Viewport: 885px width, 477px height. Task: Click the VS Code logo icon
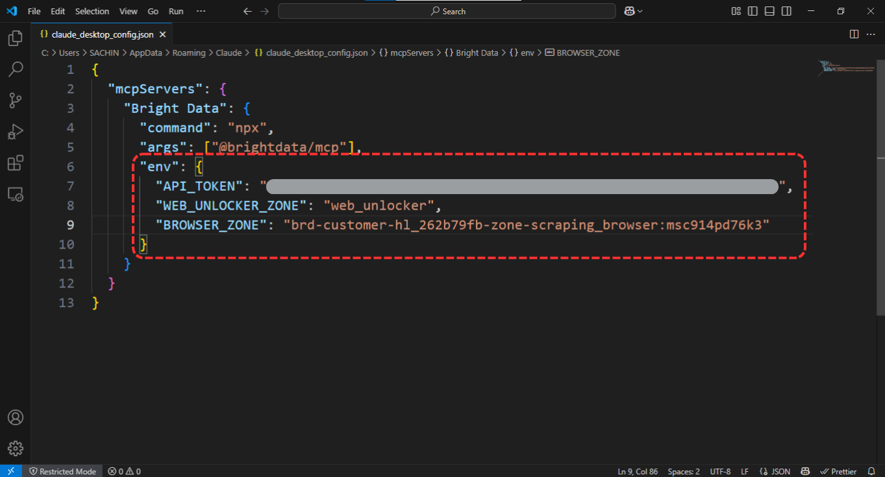tap(11, 11)
